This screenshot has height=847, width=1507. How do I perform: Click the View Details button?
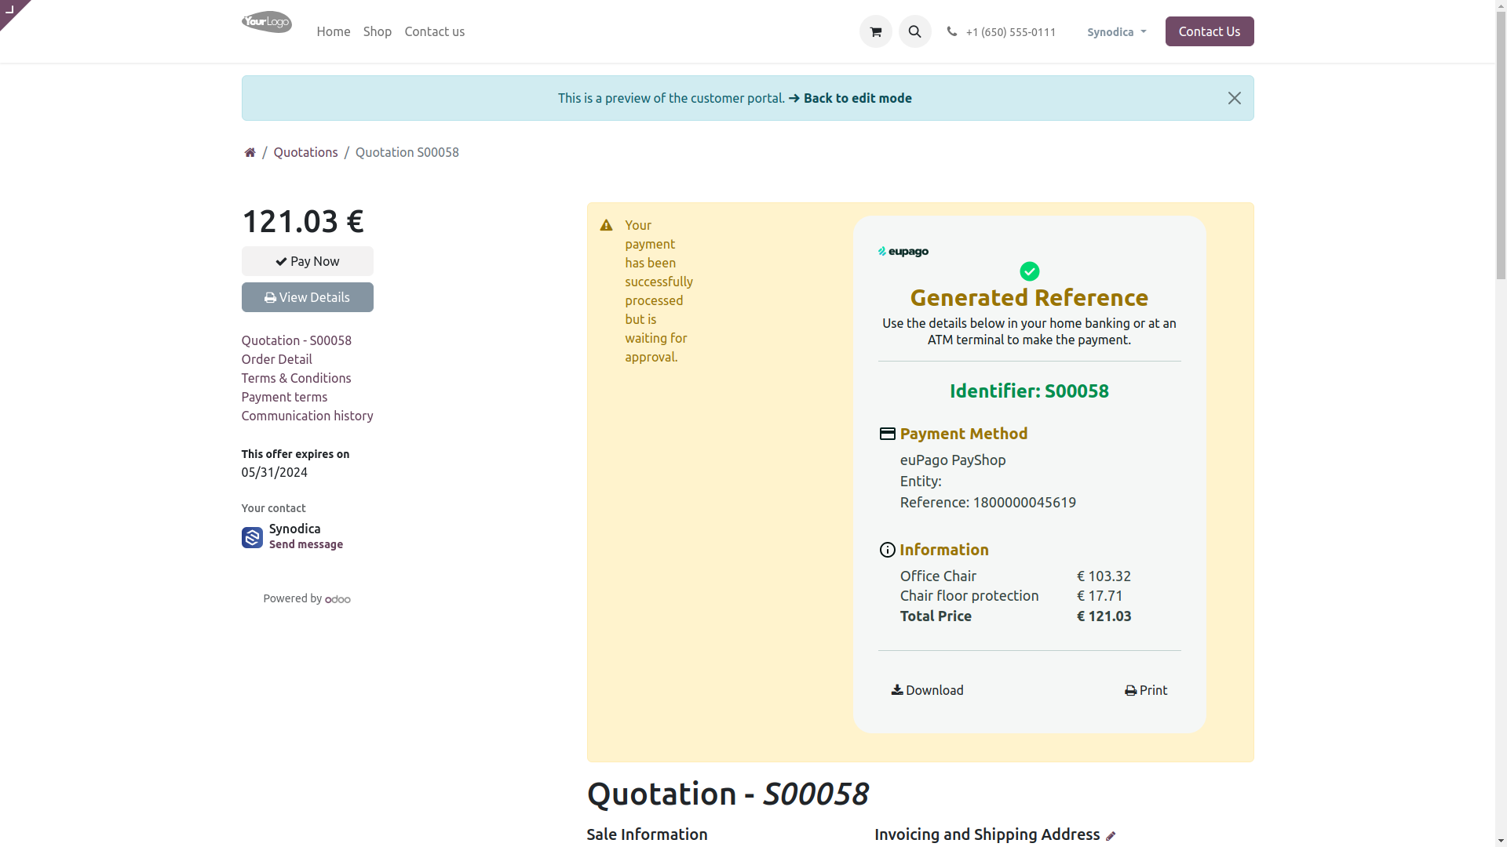[307, 297]
